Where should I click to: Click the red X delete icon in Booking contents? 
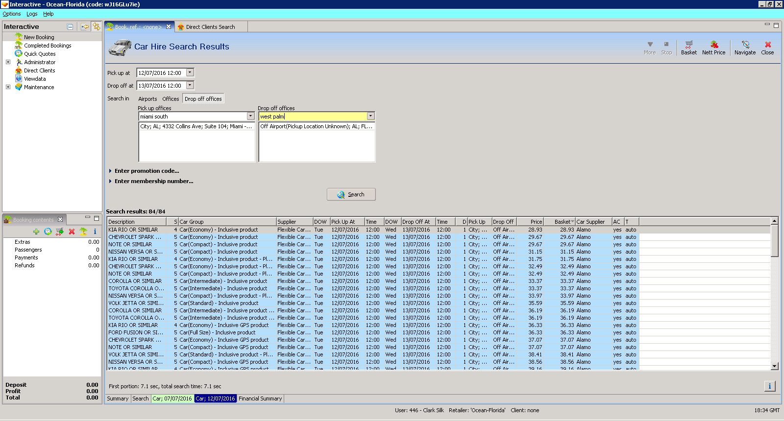click(x=72, y=232)
